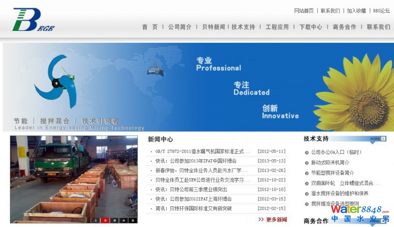The width and height of the screenshot is (394, 227).
Task: Visit the 下载中心 page from navigation
Action: (x=311, y=27)
